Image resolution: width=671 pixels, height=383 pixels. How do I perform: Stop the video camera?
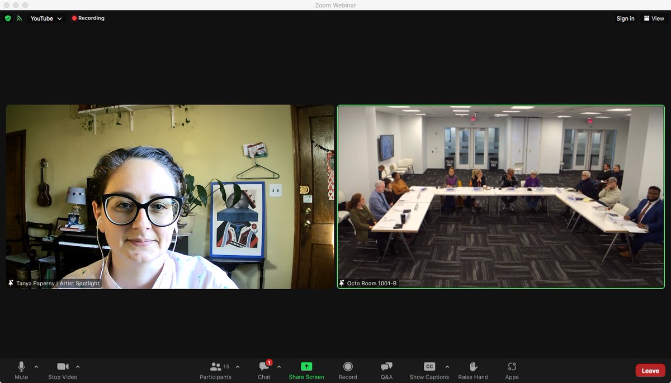tap(63, 370)
